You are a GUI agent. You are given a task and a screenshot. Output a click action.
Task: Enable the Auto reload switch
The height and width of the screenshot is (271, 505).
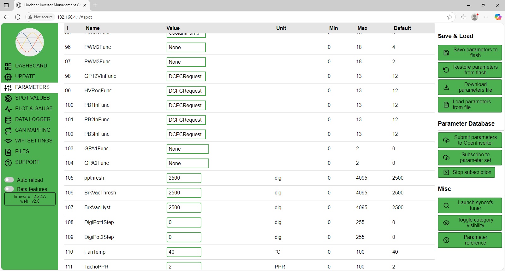9,180
